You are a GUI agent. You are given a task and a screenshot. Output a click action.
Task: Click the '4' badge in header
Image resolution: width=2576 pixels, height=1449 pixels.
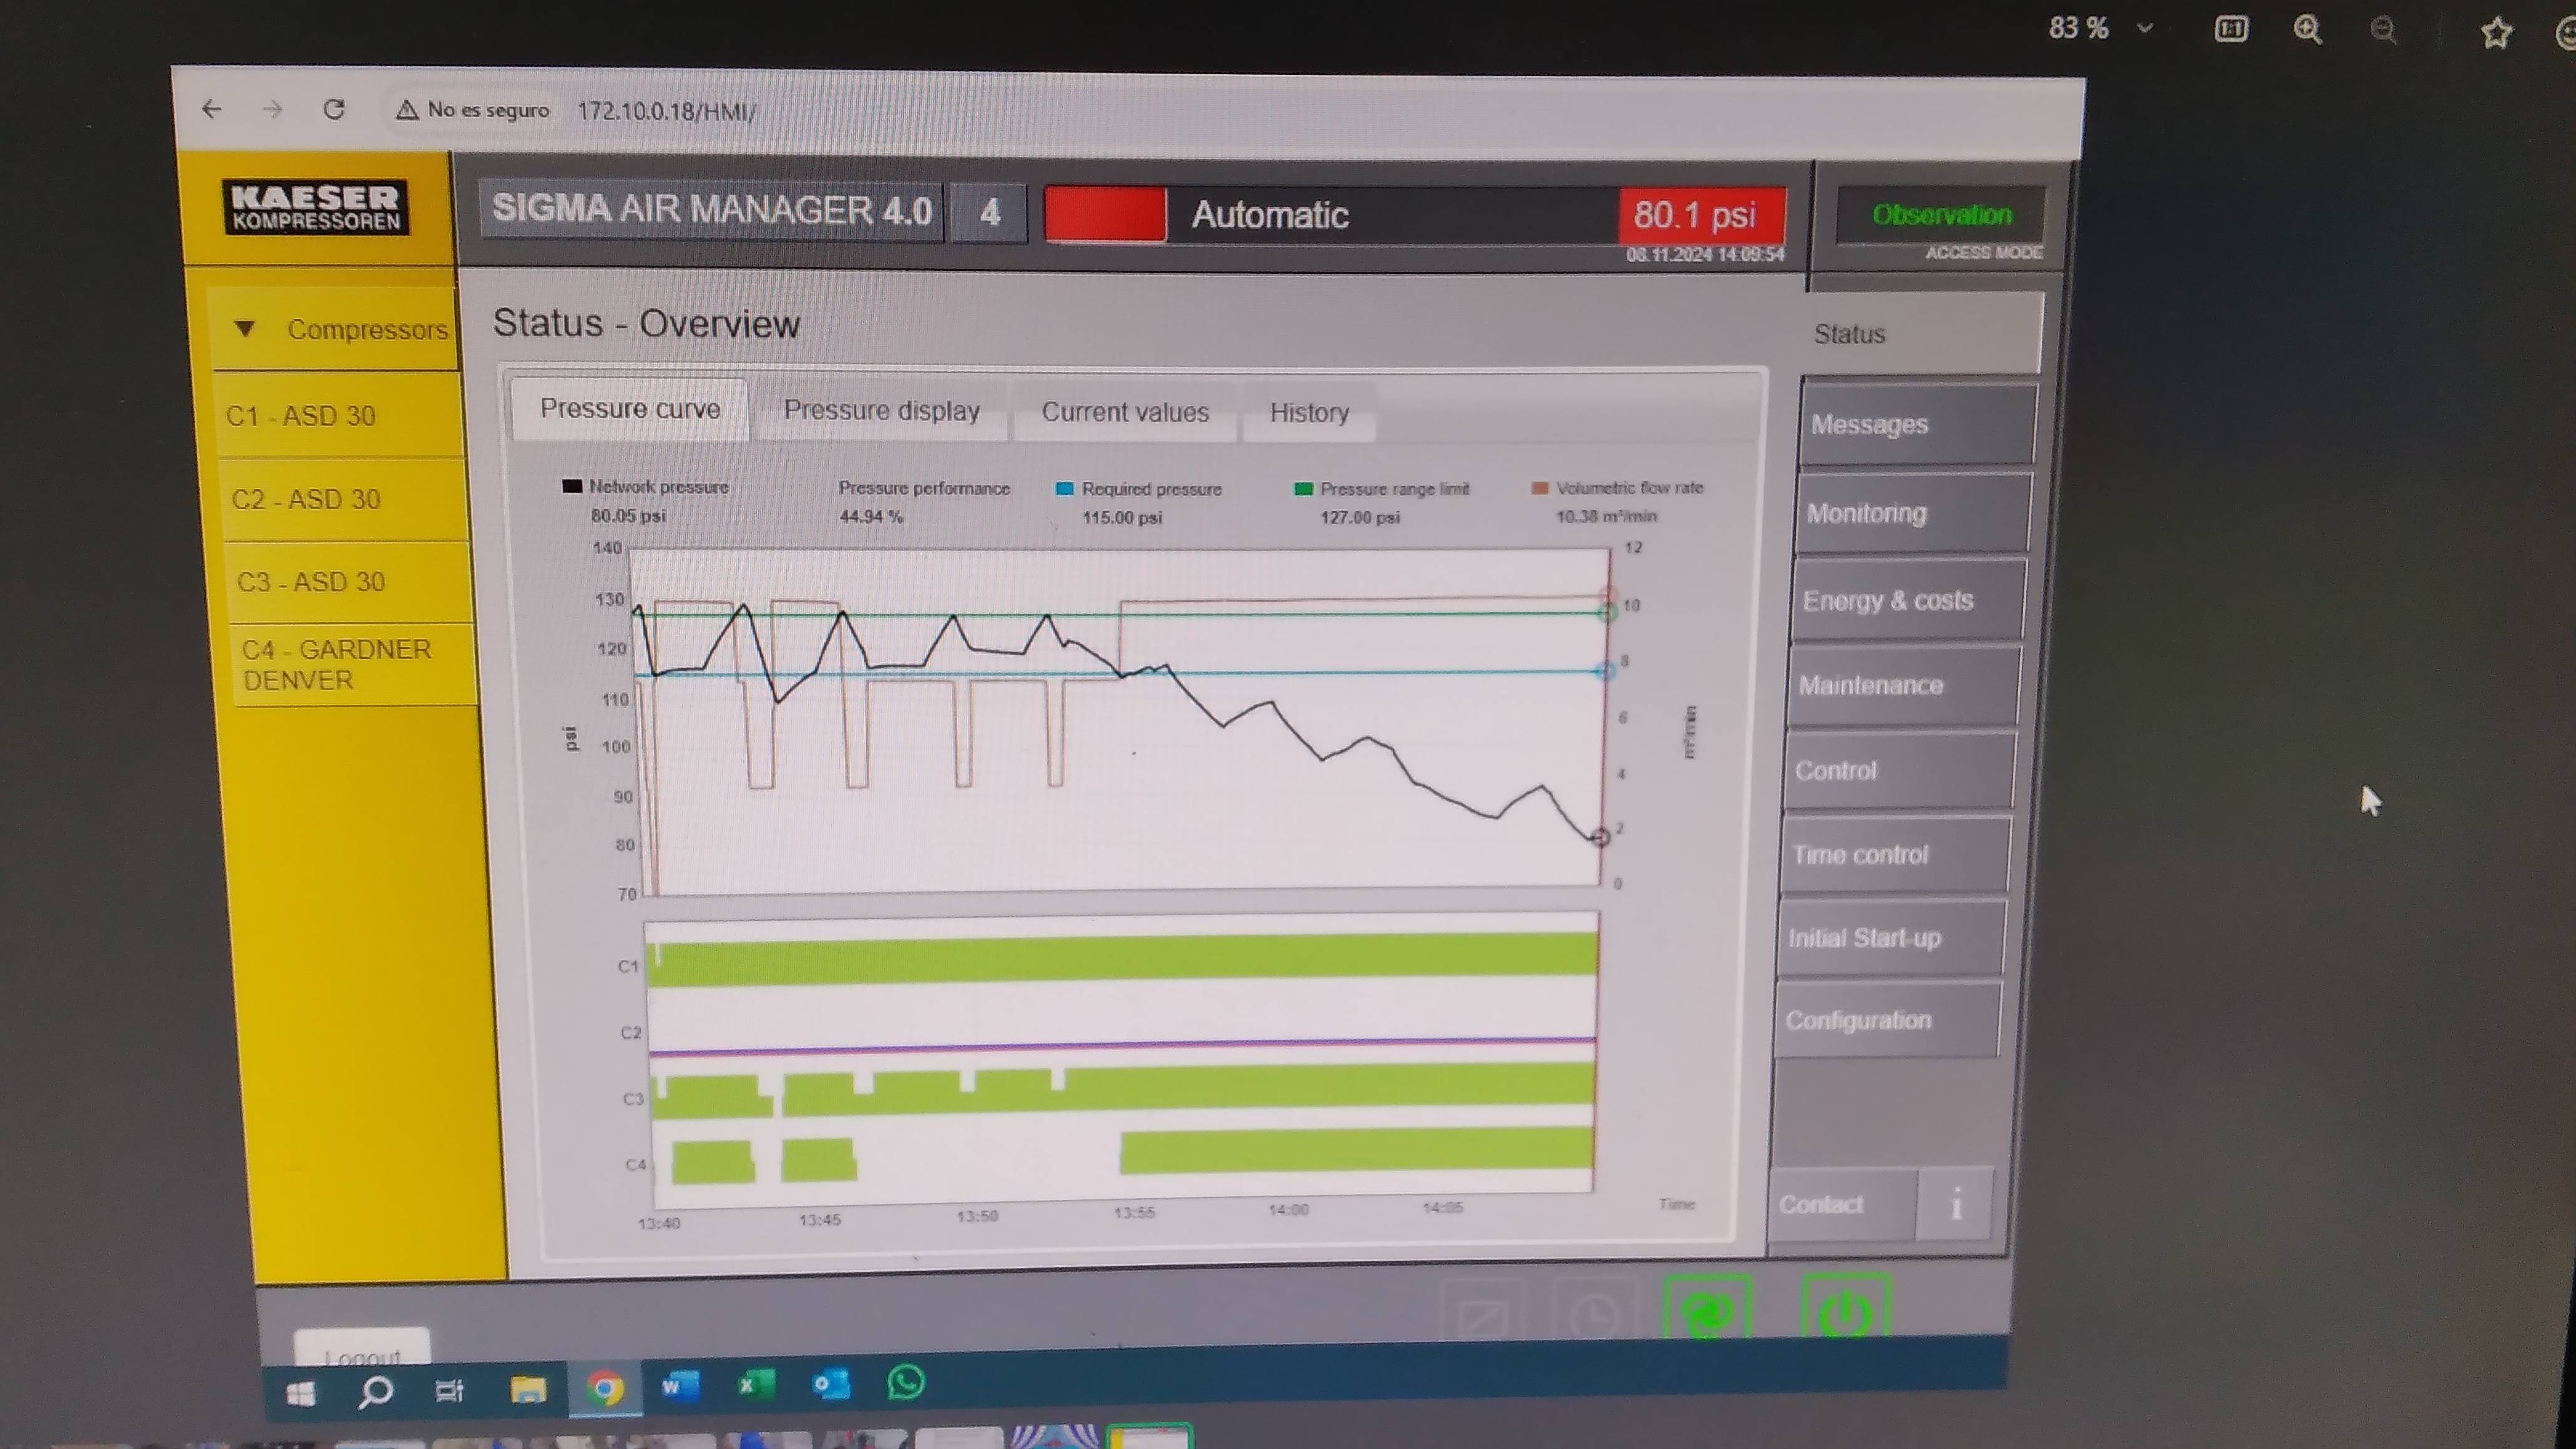point(989,212)
